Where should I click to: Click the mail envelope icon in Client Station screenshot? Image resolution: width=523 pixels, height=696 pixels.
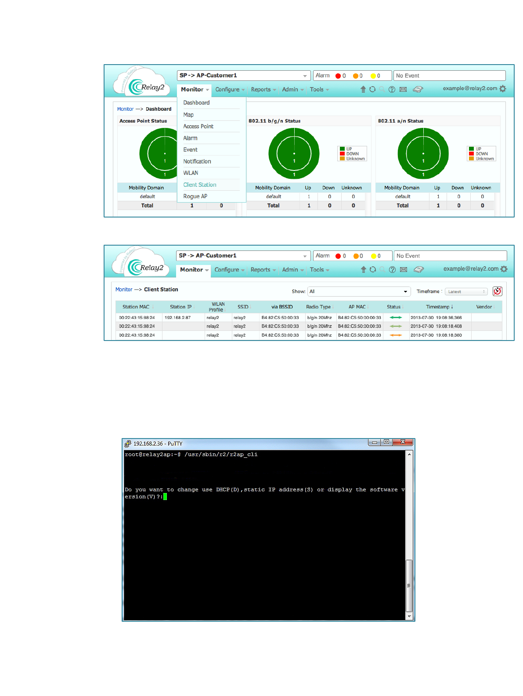(404, 269)
